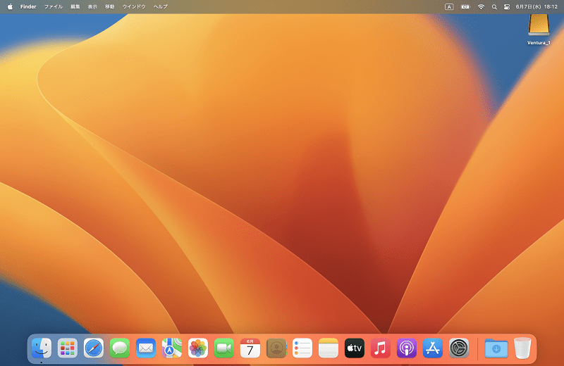The image size is (564, 366).
Task: Open the ファイル menu
Action: 54,6
